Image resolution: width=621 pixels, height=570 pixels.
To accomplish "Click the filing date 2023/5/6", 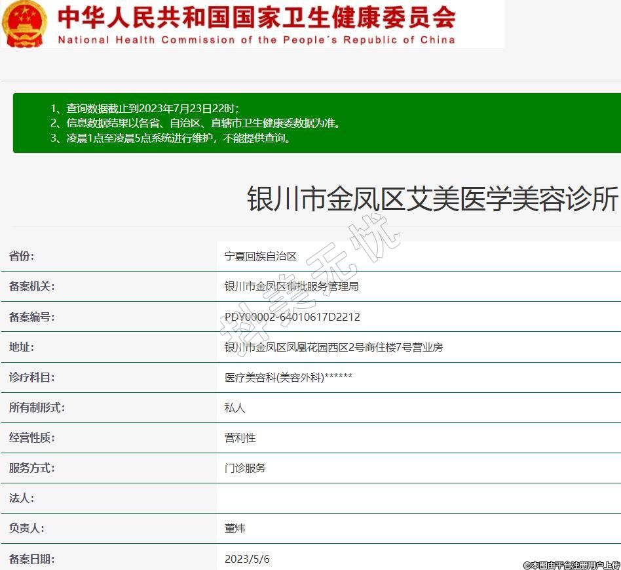I will click(x=247, y=559).
